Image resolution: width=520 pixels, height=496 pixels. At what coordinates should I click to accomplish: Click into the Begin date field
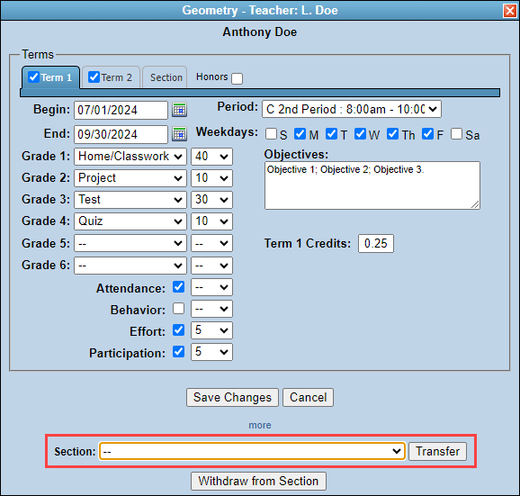[x=121, y=110]
